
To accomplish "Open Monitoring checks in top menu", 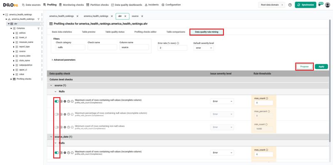I will tap(71, 5).
